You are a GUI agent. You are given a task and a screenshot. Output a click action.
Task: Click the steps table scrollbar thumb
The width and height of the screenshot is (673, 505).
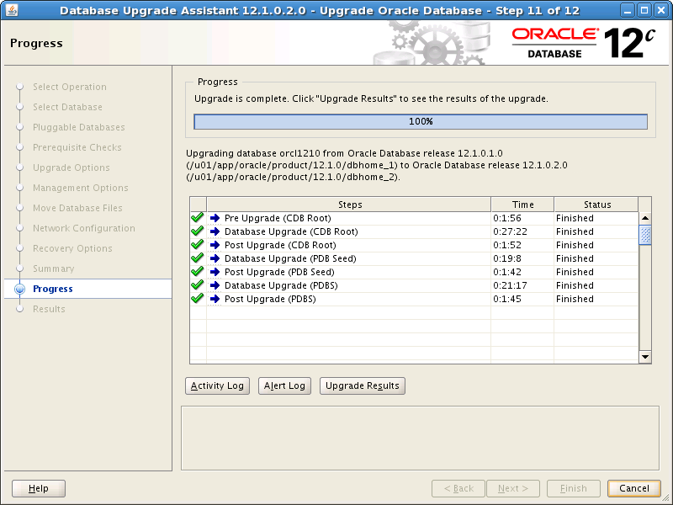tap(645, 235)
